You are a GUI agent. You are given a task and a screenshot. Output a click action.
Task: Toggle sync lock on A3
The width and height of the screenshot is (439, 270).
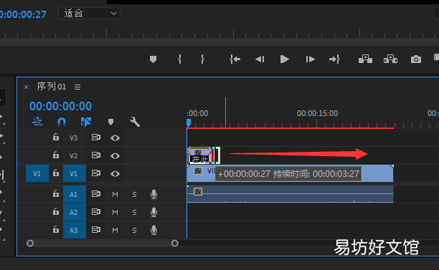95,230
